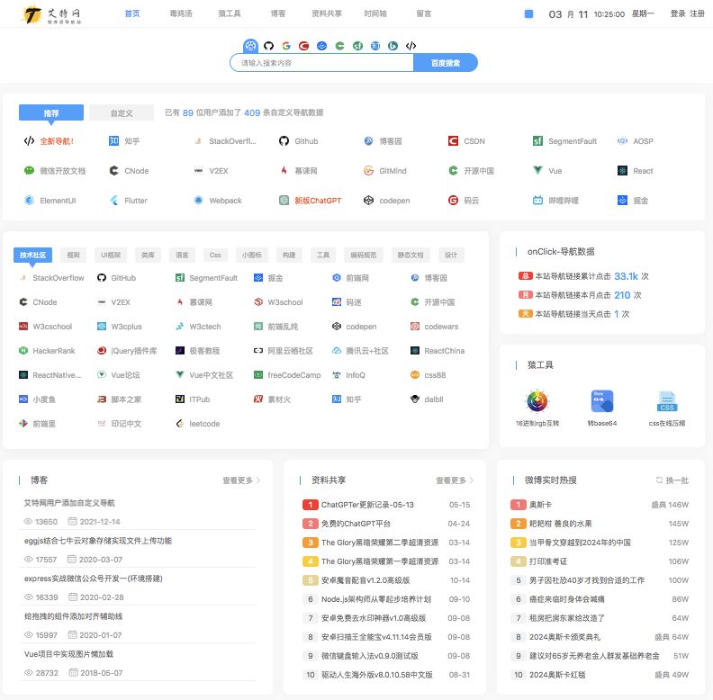Open Github in the recommended list
The height and width of the screenshot is (700, 713).
click(x=298, y=141)
